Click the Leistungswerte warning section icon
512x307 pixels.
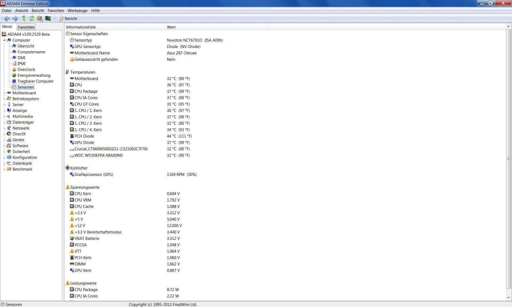coord(68,283)
